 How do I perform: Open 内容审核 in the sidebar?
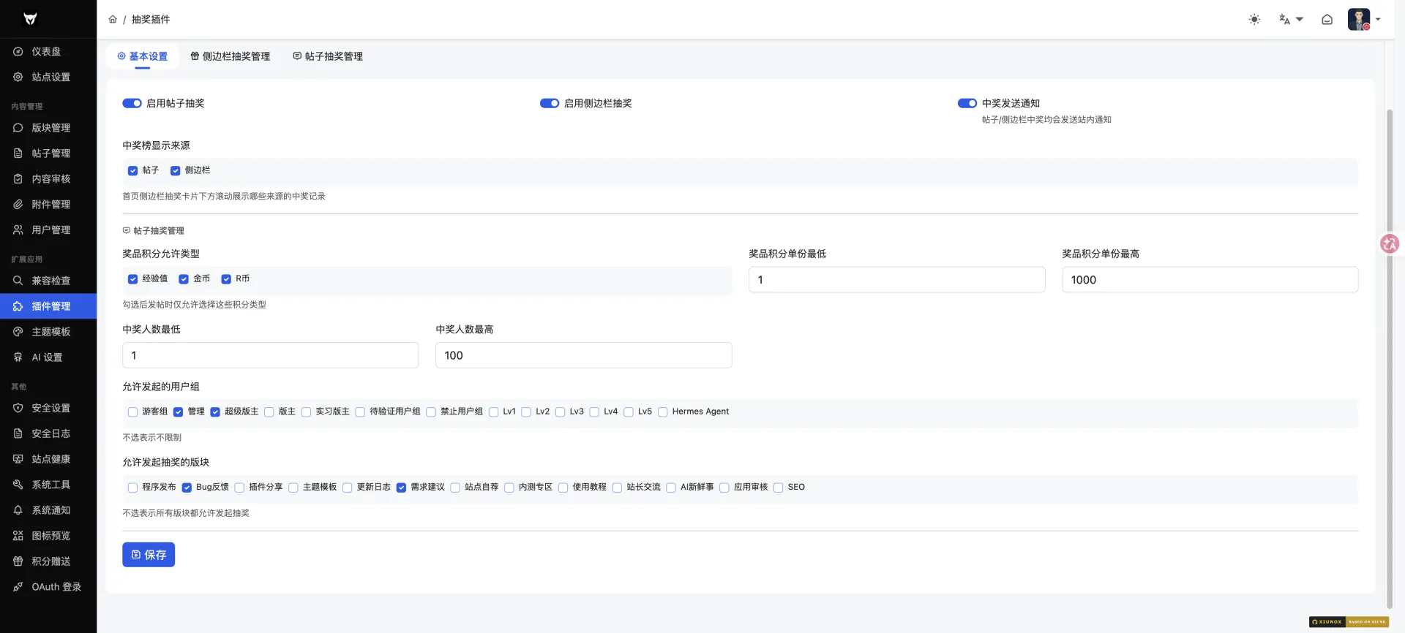tap(48, 179)
